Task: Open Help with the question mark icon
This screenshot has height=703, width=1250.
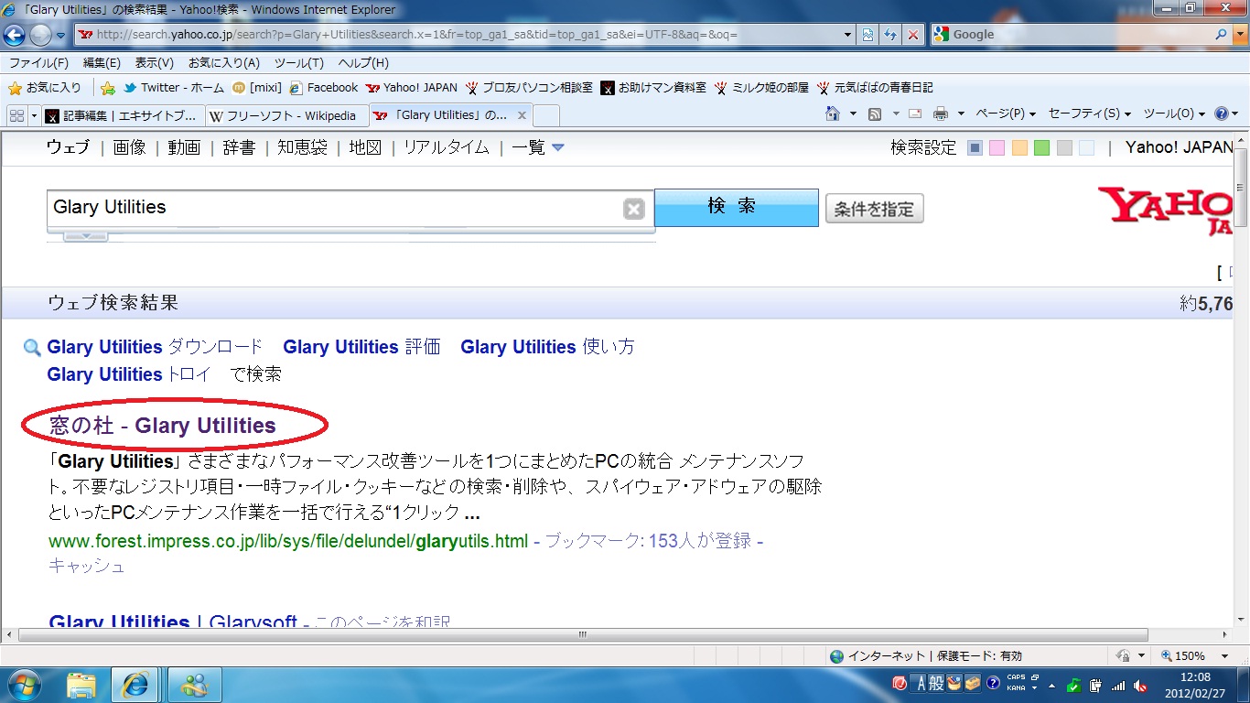Action: 1221,114
